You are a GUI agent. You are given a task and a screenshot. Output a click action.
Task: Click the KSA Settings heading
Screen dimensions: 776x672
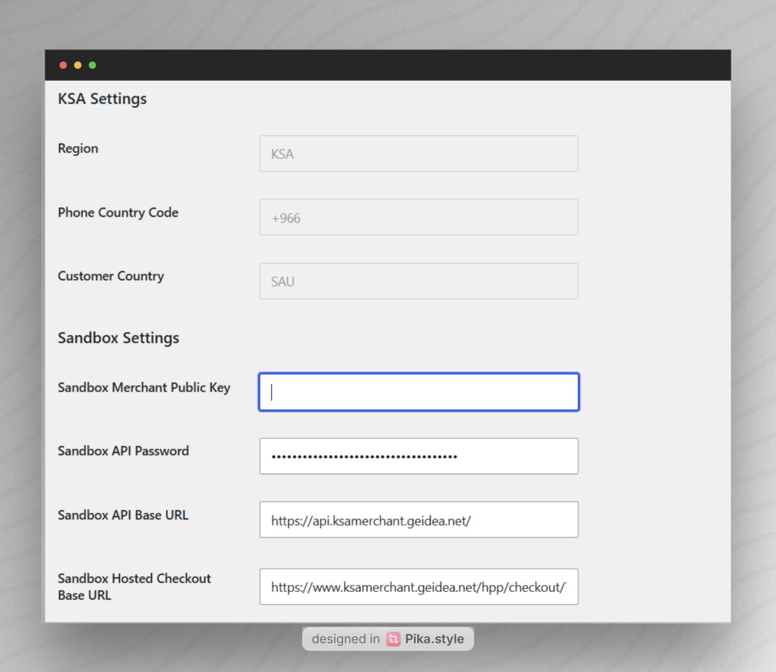pos(102,99)
